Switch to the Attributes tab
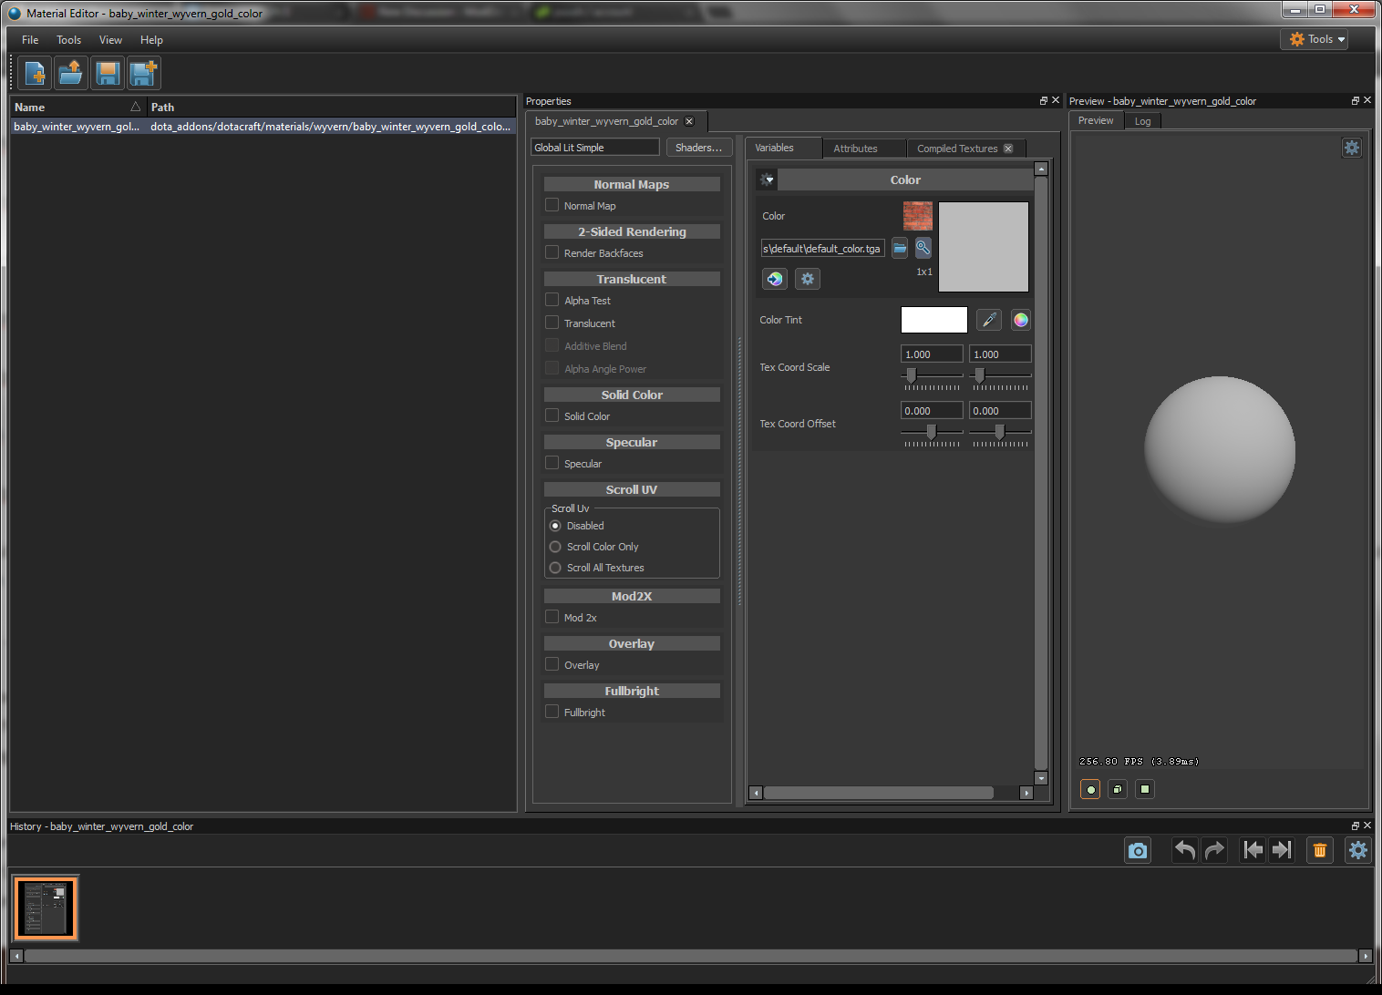 click(x=855, y=149)
